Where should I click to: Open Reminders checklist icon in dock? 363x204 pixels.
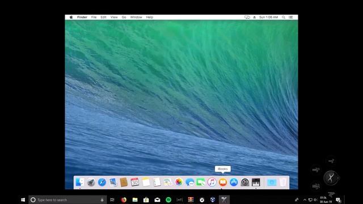click(157, 182)
